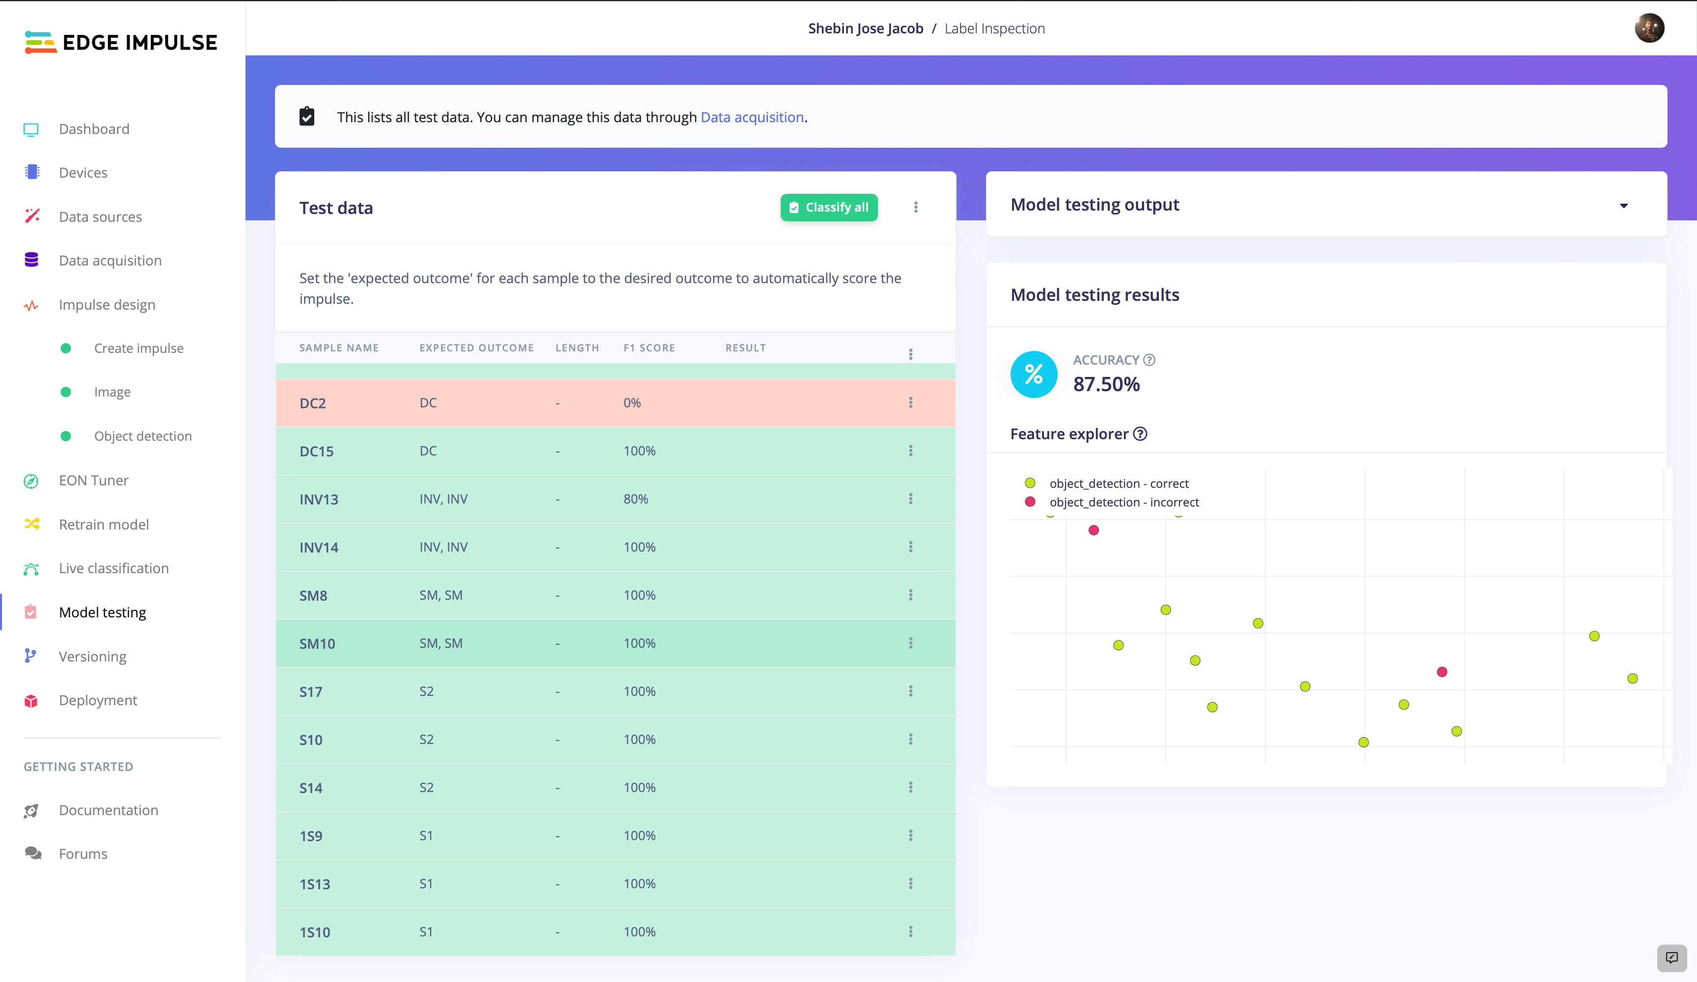
Task: Open the Test data options menu
Action: [x=916, y=207]
